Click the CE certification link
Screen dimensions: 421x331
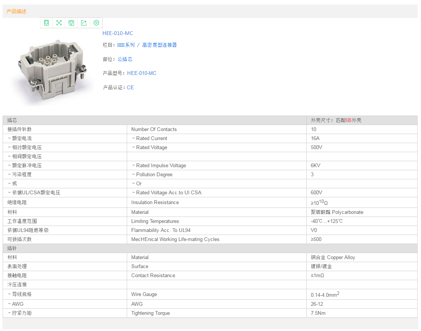pyautogui.click(x=130, y=87)
